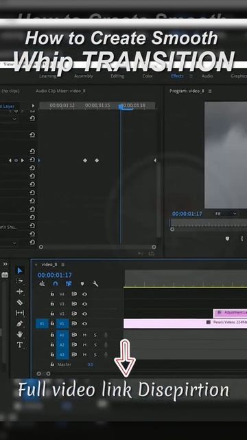Screen dimensions: 247x440
Task: Switch to Graphics workspace
Action: coord(239,76)
